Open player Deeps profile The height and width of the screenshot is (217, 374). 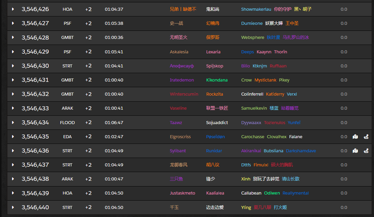248,52
